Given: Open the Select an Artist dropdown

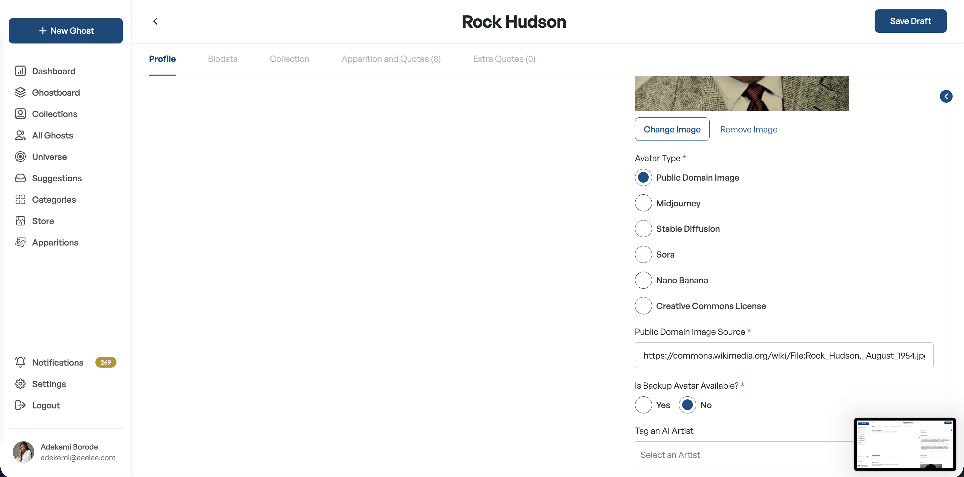Looking at the screenshot, I should coord(784,455).
